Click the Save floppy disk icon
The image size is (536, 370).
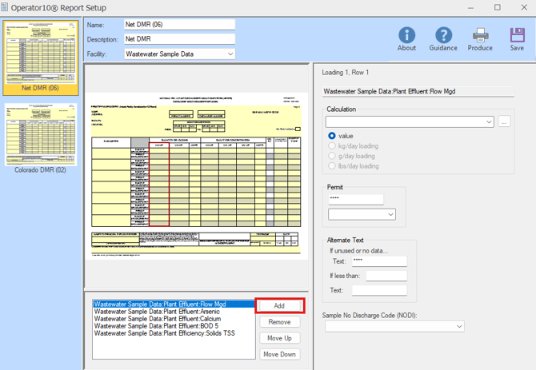tap(517, 36)
